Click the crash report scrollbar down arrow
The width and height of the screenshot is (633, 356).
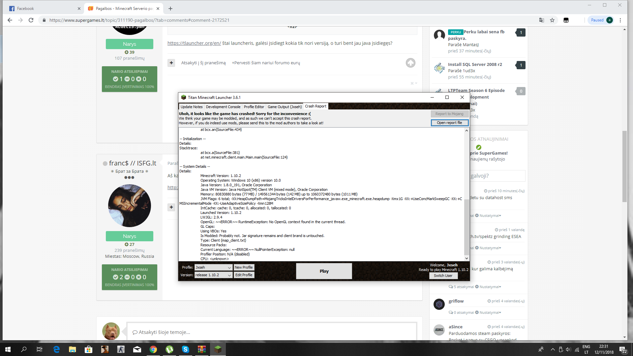point(467,258)
